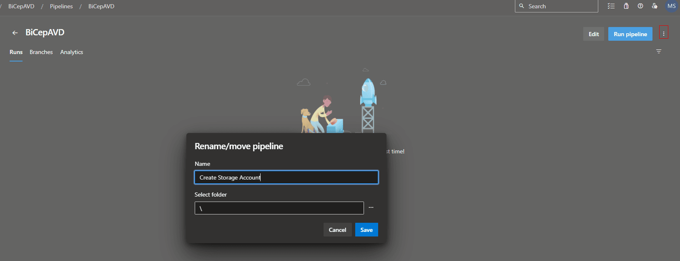Click the Name field containing Create Storage Account

pos(286,177)
